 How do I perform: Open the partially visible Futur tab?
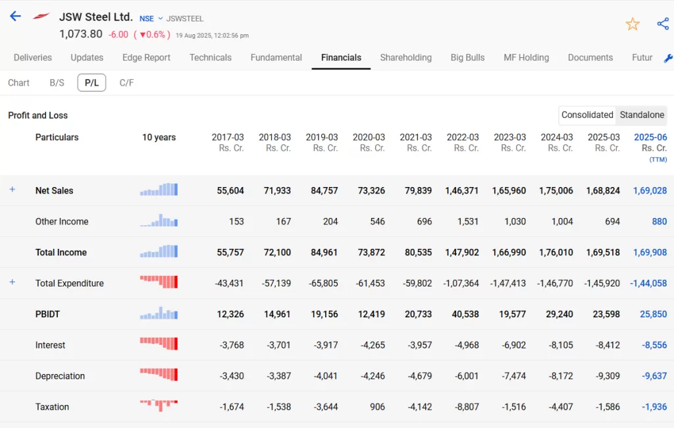tap(642, 58)
